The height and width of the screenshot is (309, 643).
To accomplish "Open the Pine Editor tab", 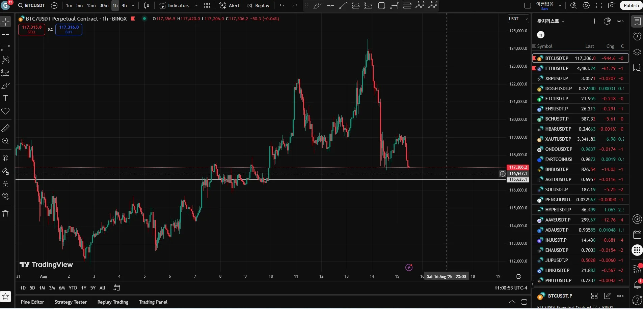I will tap(32, 302).
